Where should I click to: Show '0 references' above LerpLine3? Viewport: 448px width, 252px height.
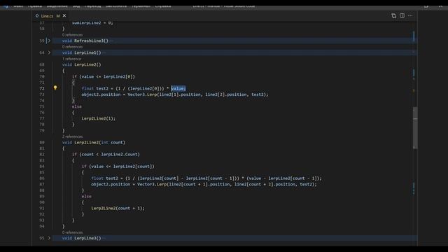(x=72, y=232)
